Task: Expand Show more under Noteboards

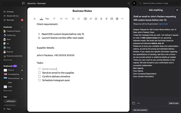Action: [x=8, y=91]
